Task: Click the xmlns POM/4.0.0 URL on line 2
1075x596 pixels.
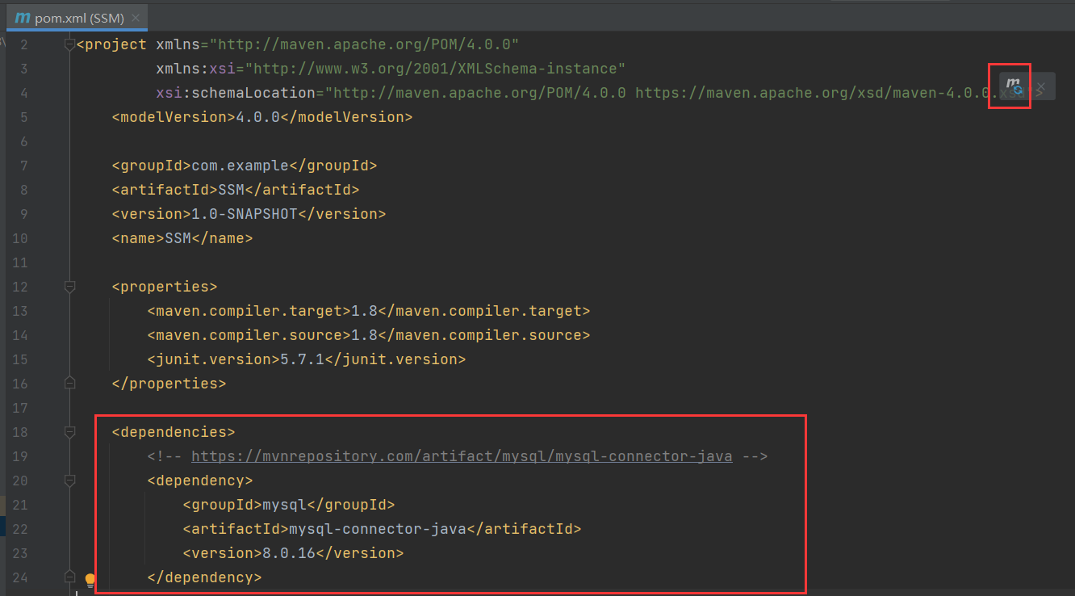Action: point(364,44)
